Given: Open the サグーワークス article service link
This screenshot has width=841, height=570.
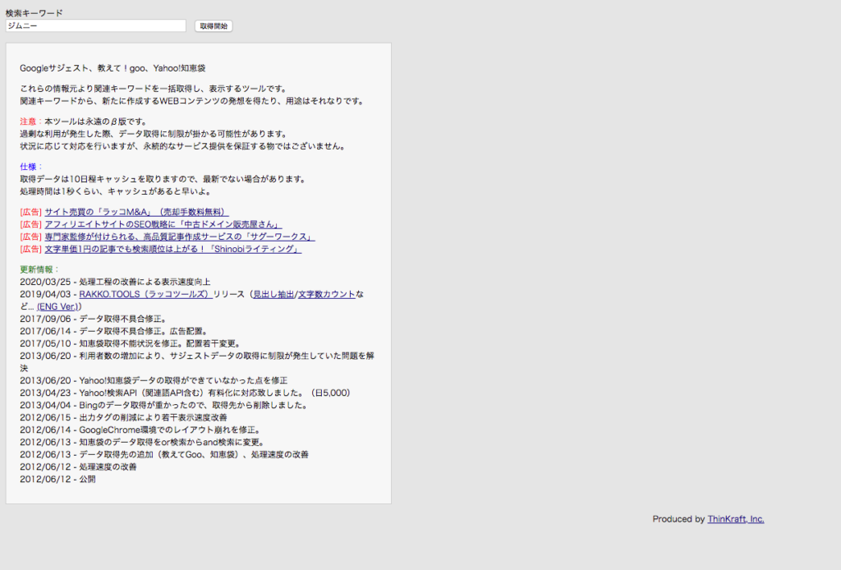Looking at the screenshot, I should (x=180, y=237).
